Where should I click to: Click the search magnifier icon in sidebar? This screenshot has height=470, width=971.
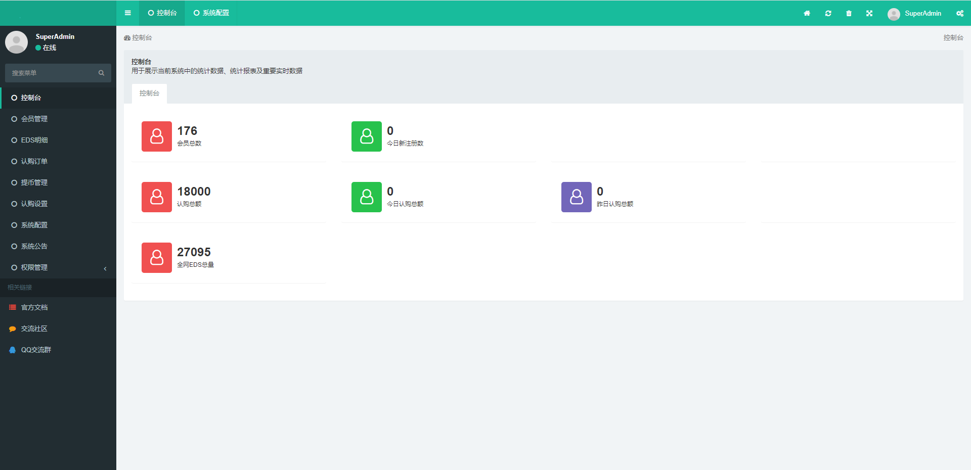click(101, 73)
